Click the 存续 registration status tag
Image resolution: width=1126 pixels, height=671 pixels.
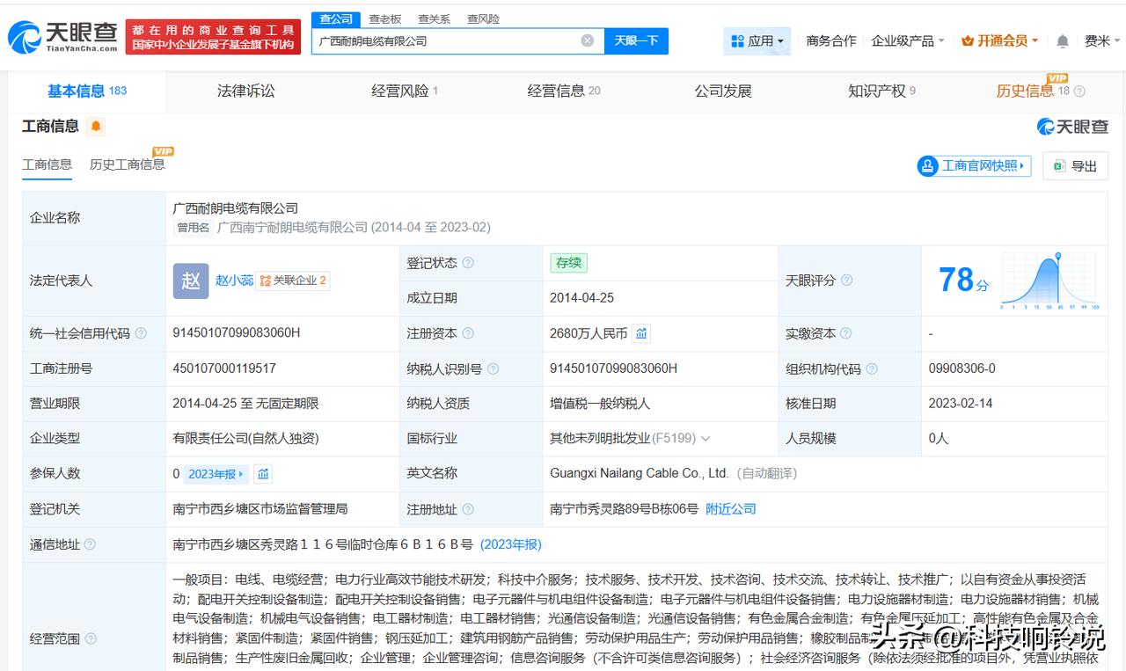[x=568, y=263]
